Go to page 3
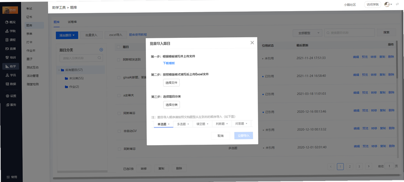Screen dimensions: 404x182 (x=359, y=166)
